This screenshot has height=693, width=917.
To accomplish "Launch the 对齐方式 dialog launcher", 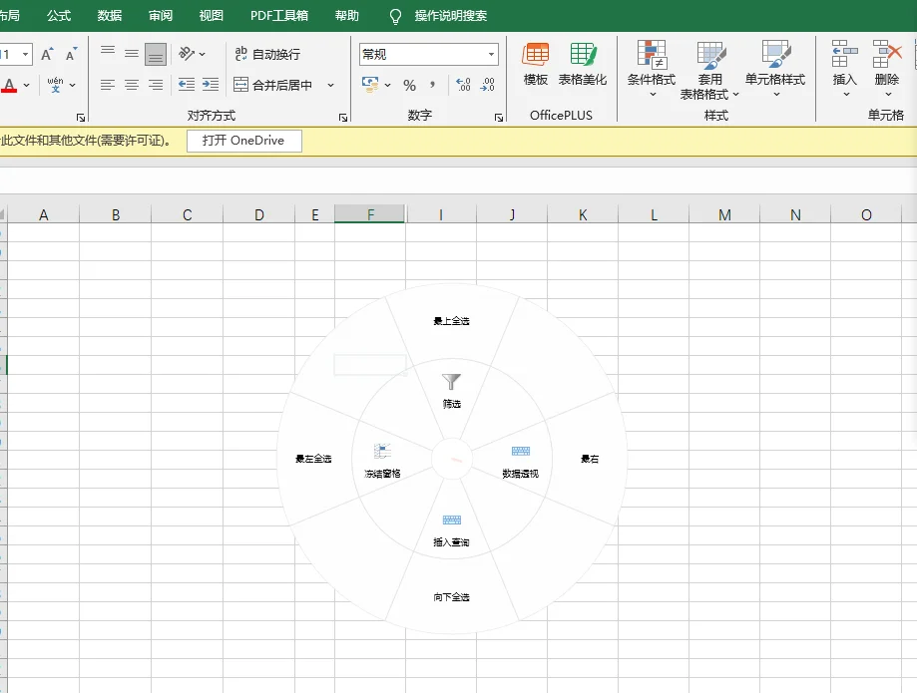I will [x=343, y=118].
